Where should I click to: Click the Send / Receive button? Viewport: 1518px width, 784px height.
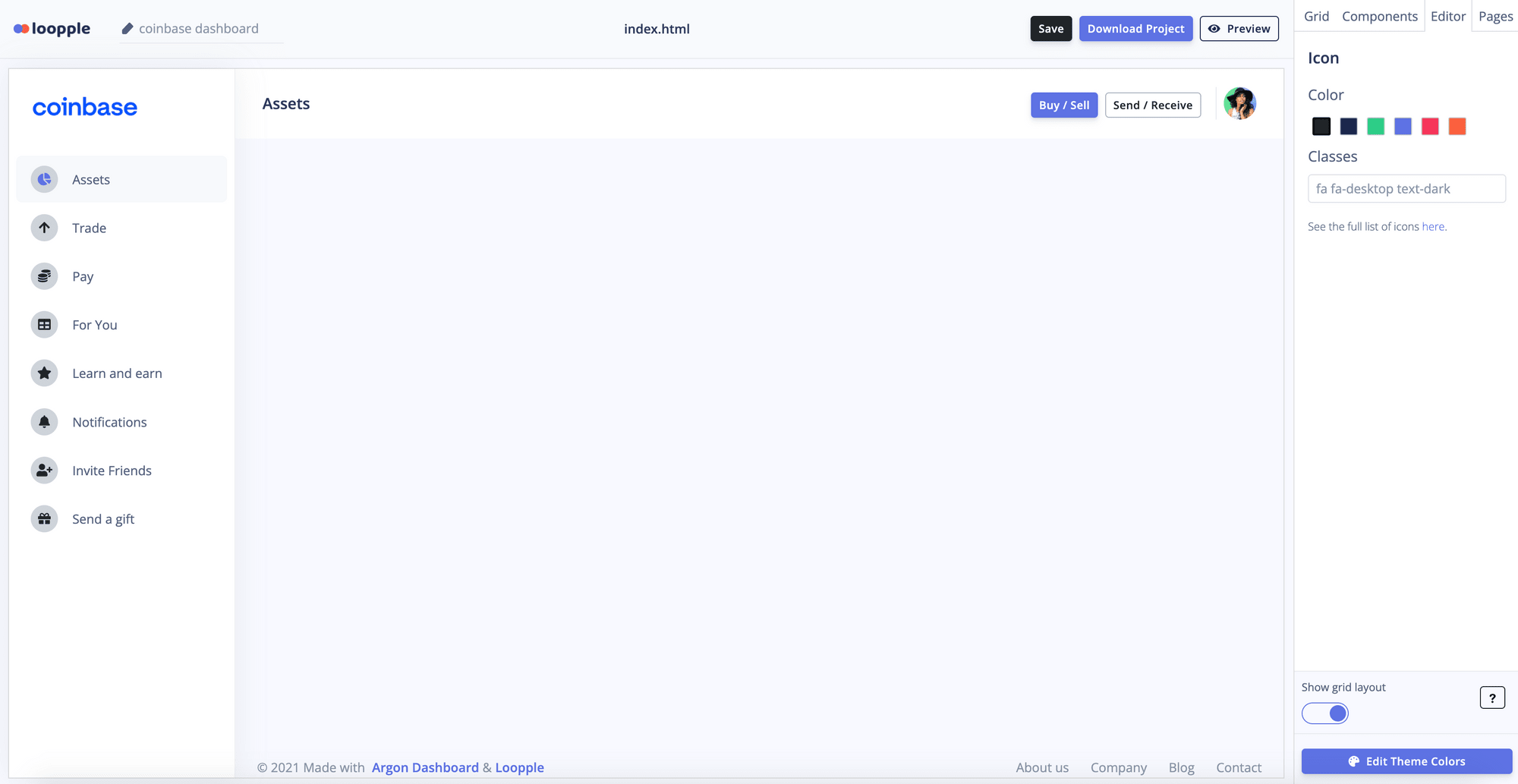pyautogui.click(x=1152, y=105)
